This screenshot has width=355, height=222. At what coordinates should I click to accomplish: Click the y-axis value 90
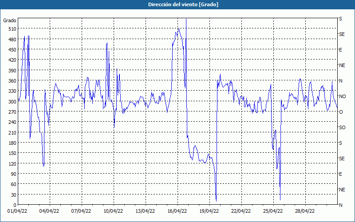click(x=14, y=174)
